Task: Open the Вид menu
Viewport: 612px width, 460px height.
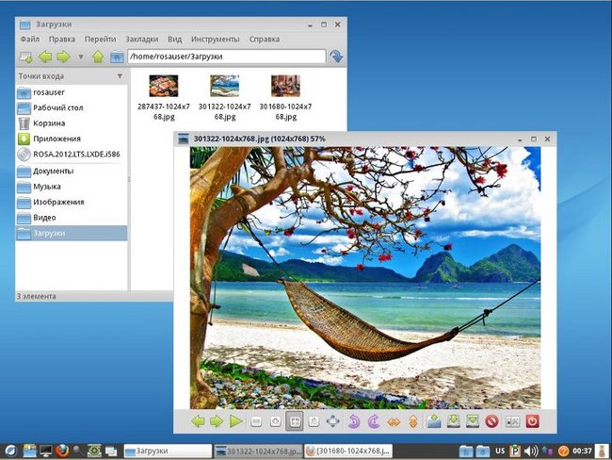Action: [x=174, y=39]
